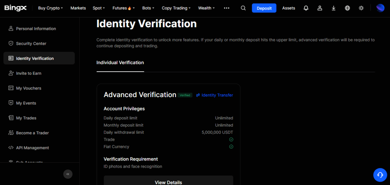Screen dimensions: 390x185
Task: Click the Personal Information person icon
Action: click(11, 28)
